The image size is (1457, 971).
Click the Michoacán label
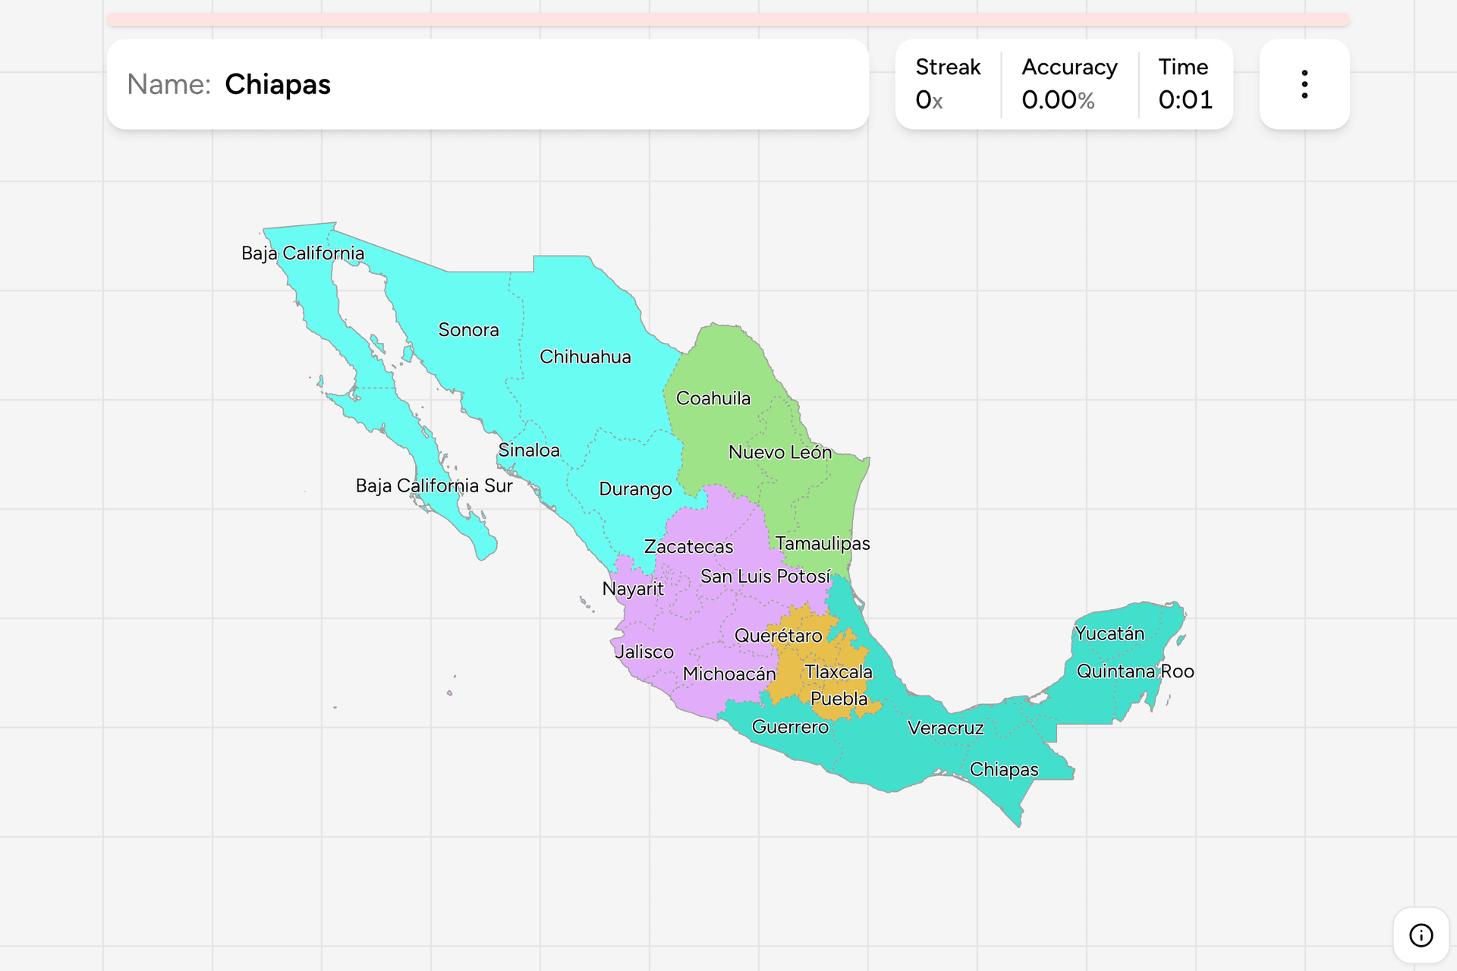pos(729,674)
